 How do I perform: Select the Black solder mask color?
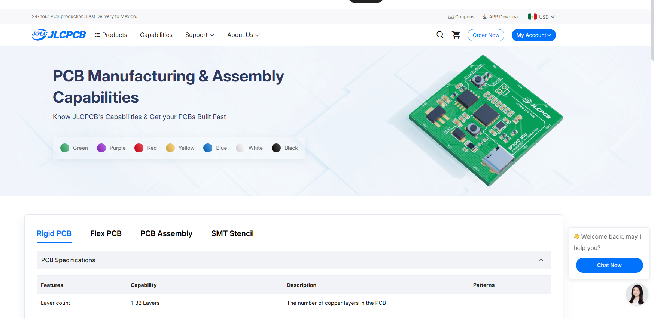[x=285, y=148]
